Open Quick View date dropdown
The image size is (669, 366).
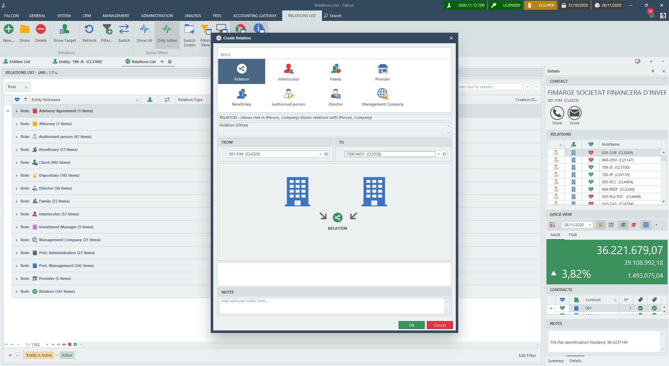point(590,225)
